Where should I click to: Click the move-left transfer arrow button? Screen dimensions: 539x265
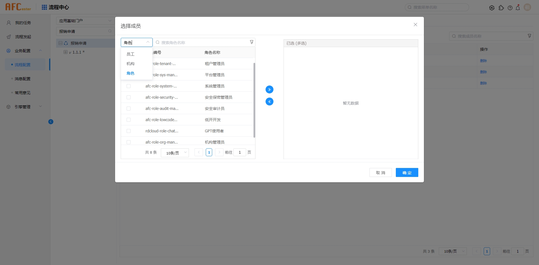point(269,102)
